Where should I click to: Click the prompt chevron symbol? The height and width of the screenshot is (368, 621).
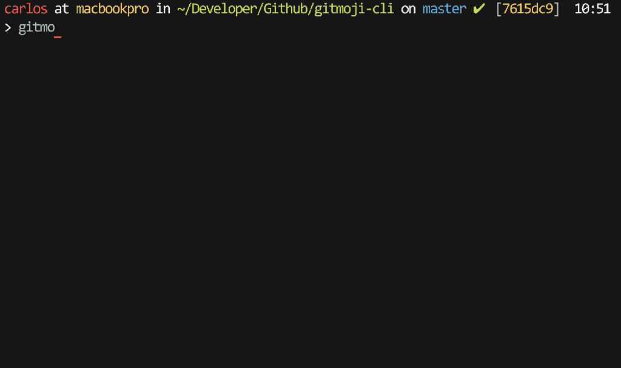point(7,28)
